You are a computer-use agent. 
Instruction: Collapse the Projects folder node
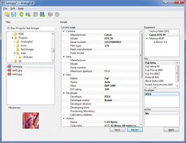pyautogui.click(x=12, y=38)
